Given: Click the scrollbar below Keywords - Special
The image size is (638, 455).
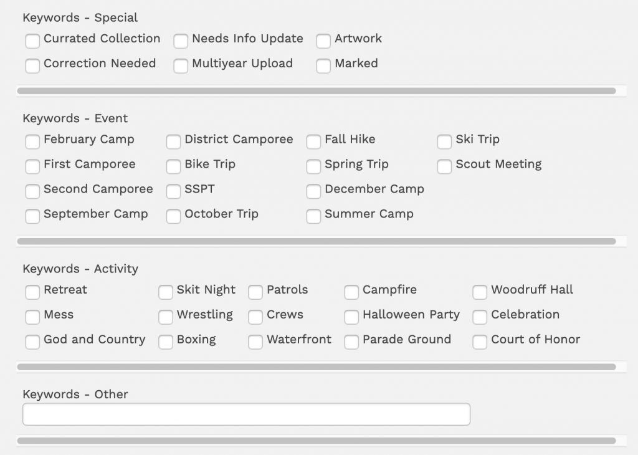Looking at the screenshot, I should pyautogui.click(x=316, y=91).
